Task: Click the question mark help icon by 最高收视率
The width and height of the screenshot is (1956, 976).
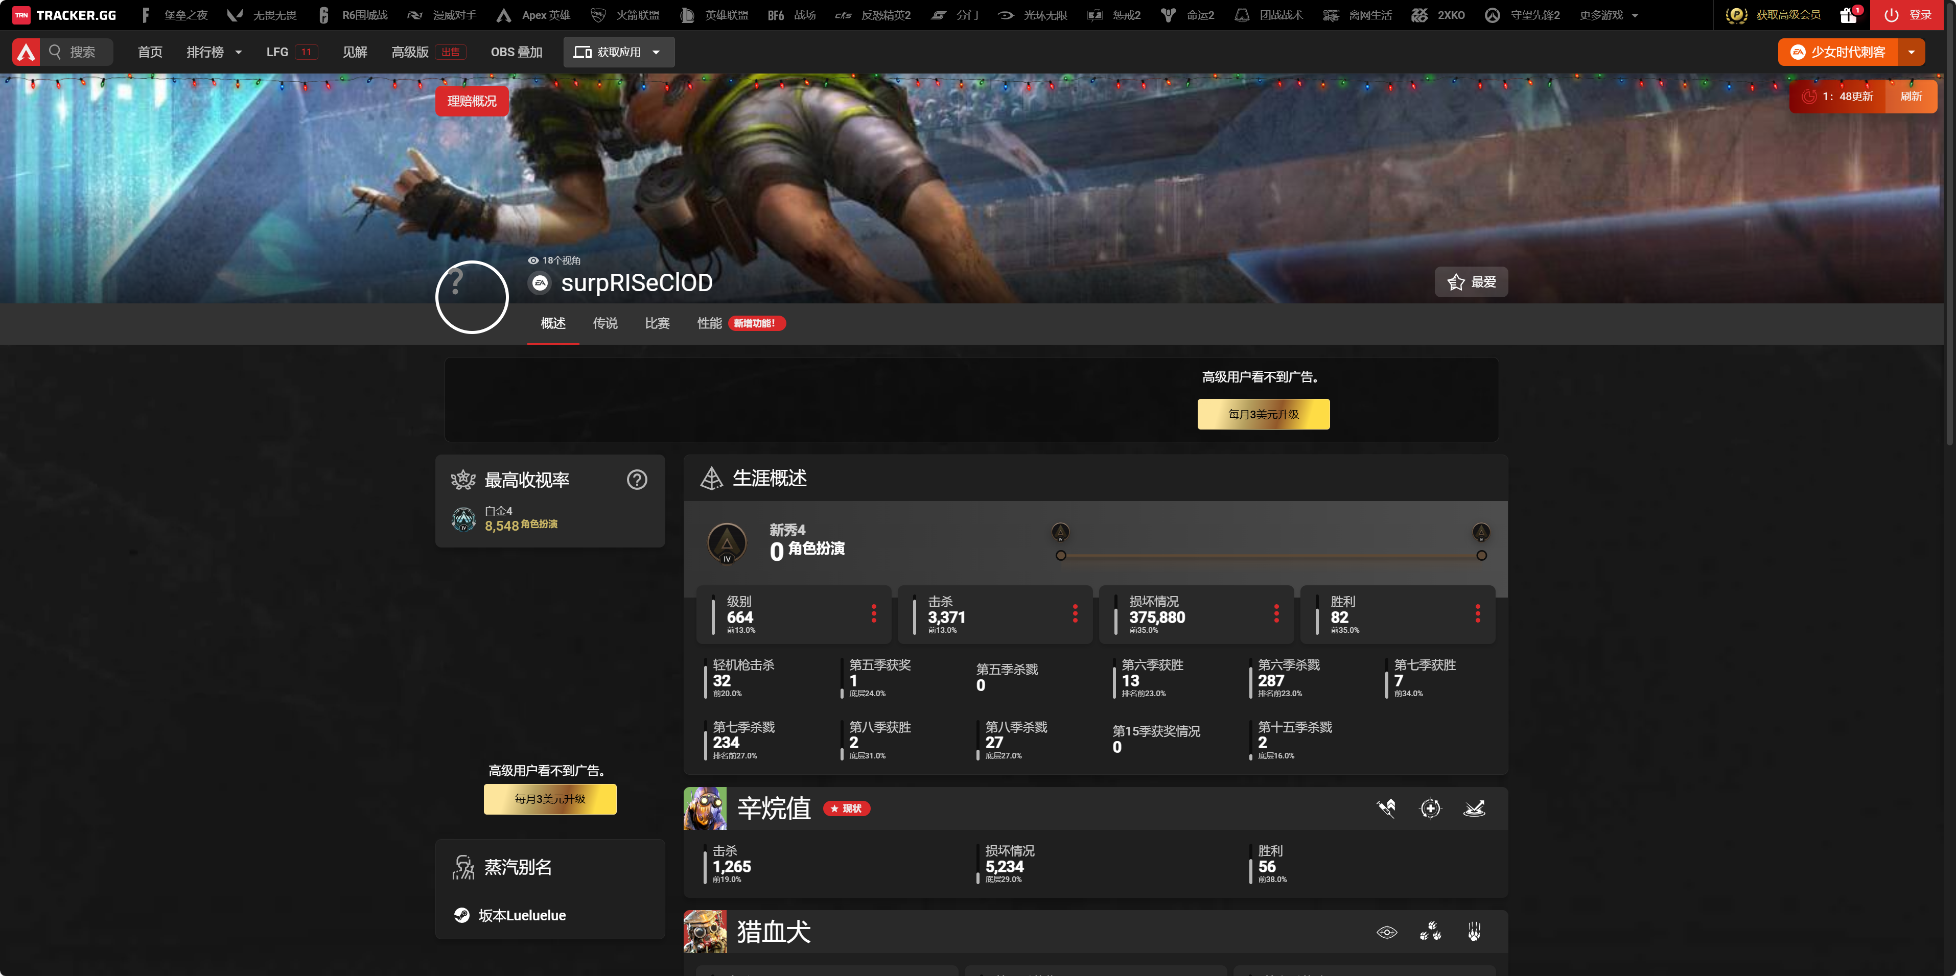Action: coord(636,480)
